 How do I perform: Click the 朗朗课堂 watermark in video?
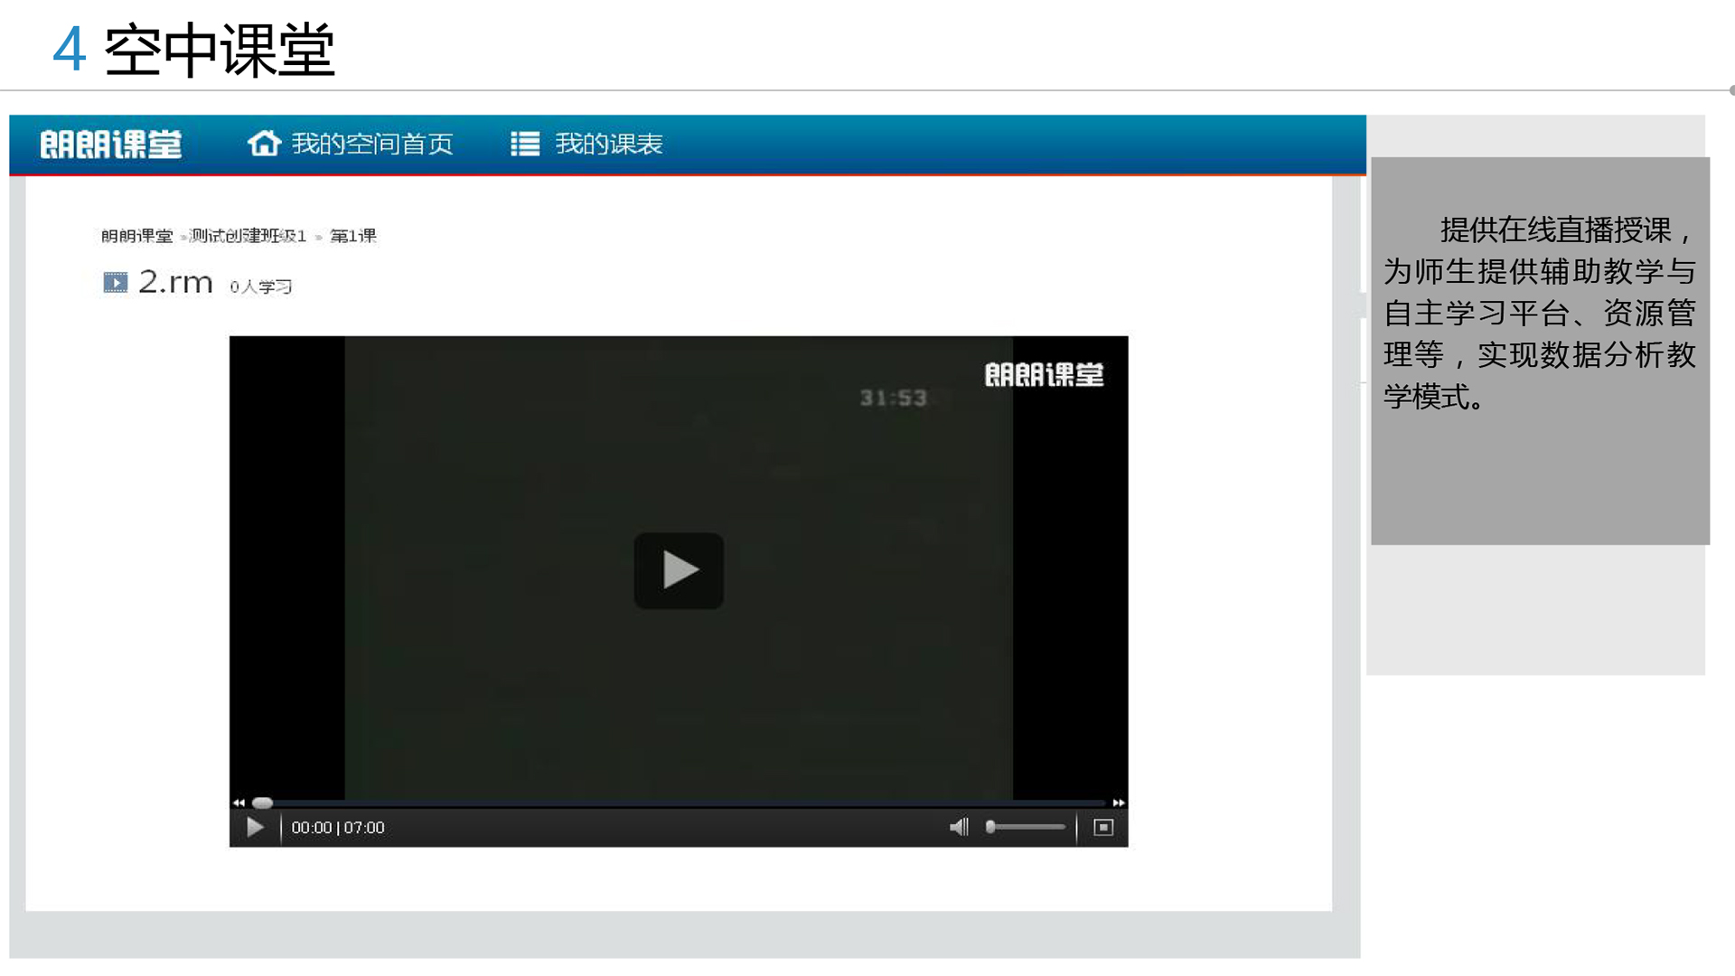tap(1044, 374)
